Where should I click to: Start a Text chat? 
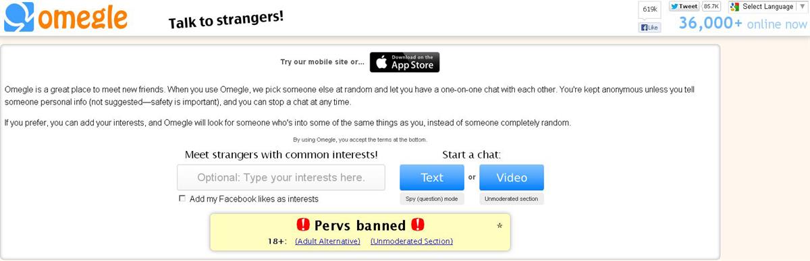tap(432, 177)
